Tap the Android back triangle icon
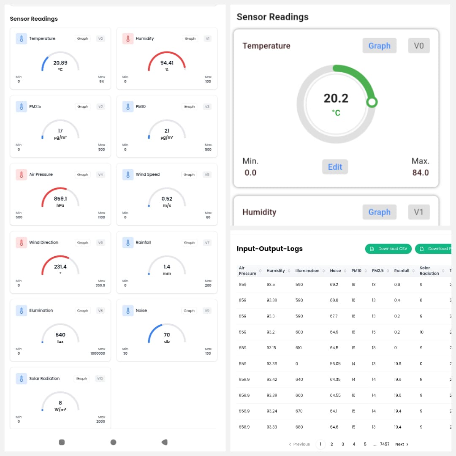Viewport: 456px width, 456px height. pyautogui.click(x=165, y=442)
